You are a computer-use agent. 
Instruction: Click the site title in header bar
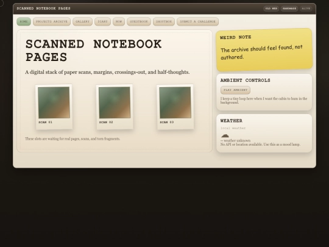pos(43,9)
